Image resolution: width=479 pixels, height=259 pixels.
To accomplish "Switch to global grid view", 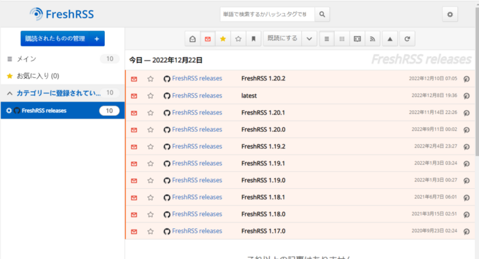I will 342,39.
